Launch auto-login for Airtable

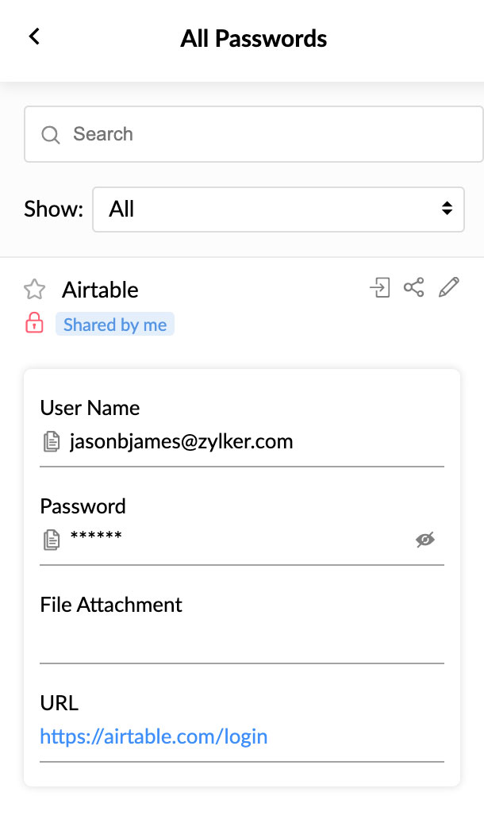tap(381, 287)
